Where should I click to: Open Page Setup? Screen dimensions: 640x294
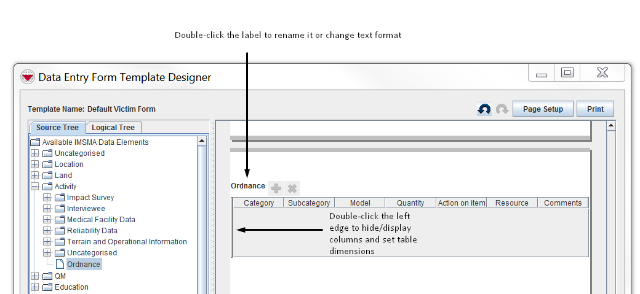(x=542, y=109)
